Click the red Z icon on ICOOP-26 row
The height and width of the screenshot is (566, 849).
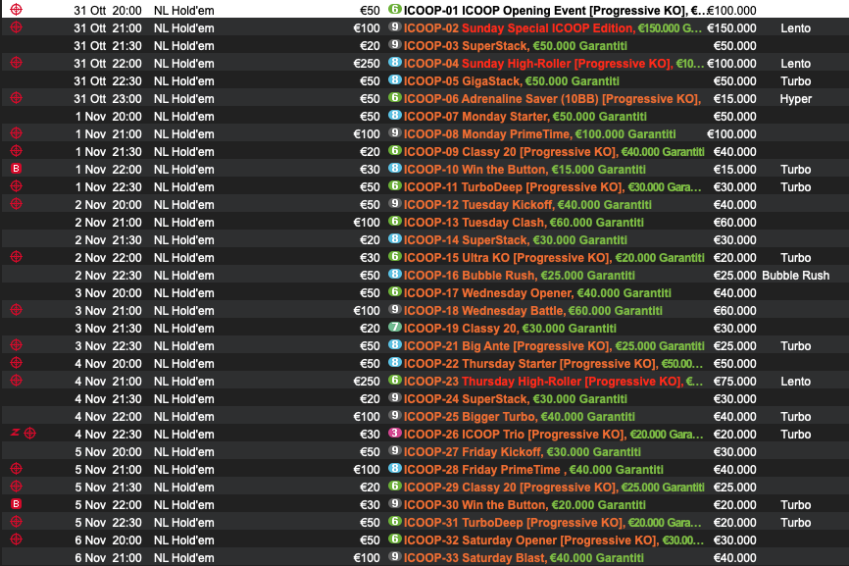point(15,433)
